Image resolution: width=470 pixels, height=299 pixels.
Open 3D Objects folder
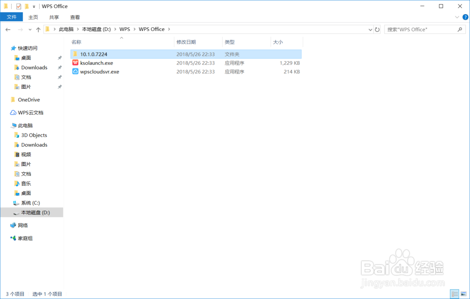click(x=34, y=135)
